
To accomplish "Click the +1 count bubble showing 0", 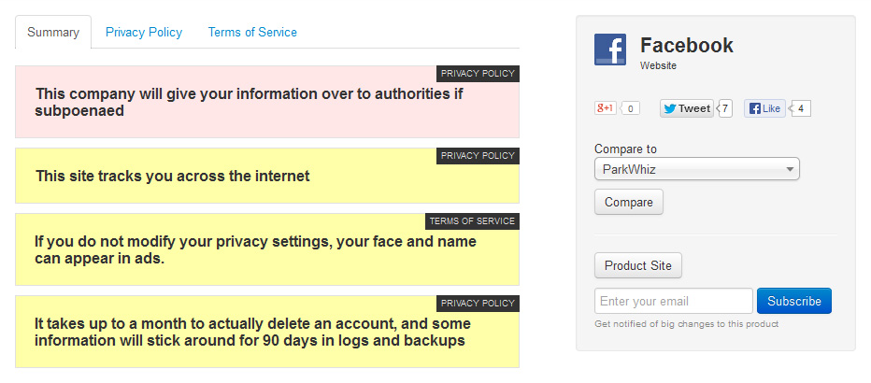I will 630,108.
